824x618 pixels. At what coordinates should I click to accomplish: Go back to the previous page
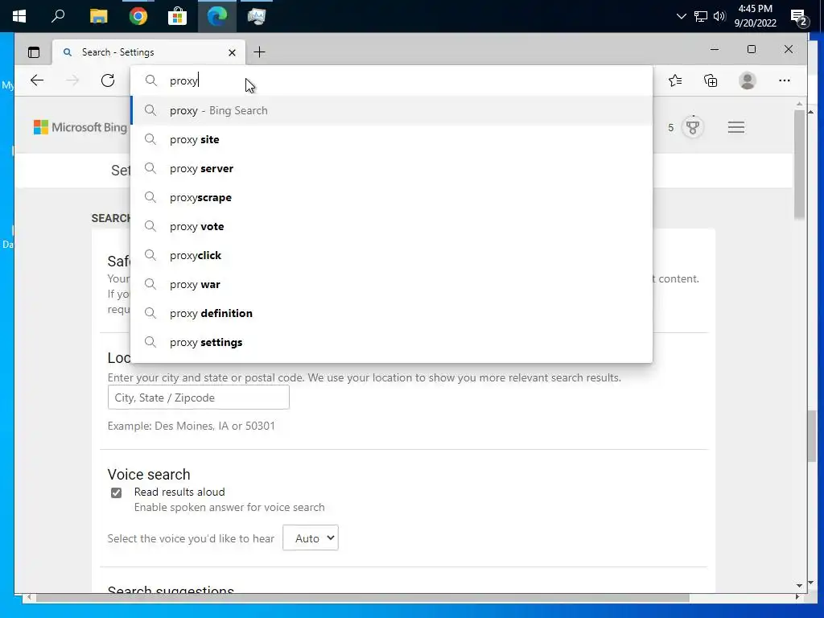[37, 80]
